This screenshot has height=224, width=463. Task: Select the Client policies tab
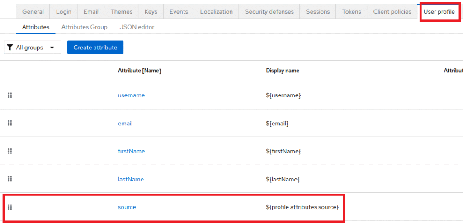pos(392,12)
